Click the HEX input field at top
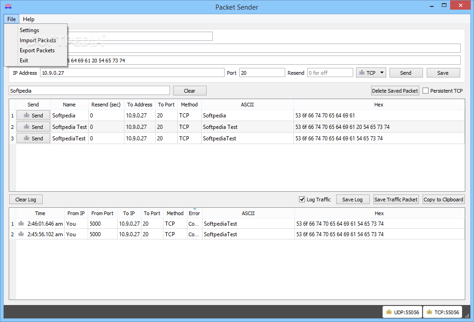 click(263, 60)
